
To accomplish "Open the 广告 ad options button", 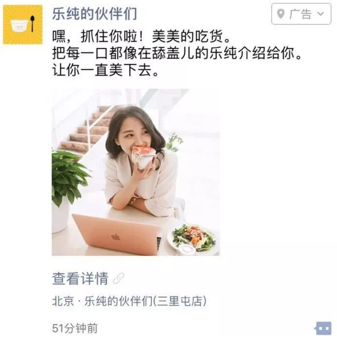I will coord(301,14).
